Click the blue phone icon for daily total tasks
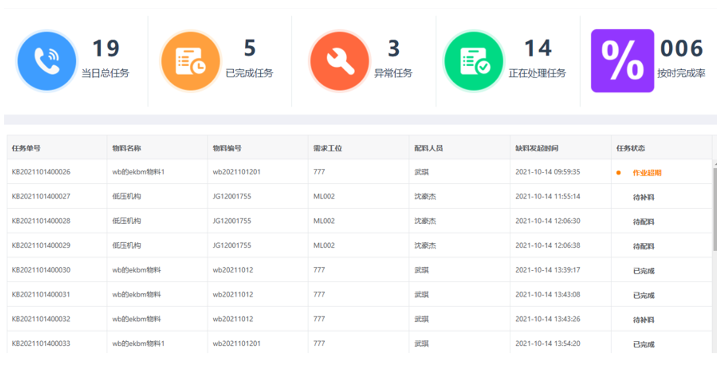Image resolution: width=717 pixels, height=377 pixels. click(x=46, y=61)
